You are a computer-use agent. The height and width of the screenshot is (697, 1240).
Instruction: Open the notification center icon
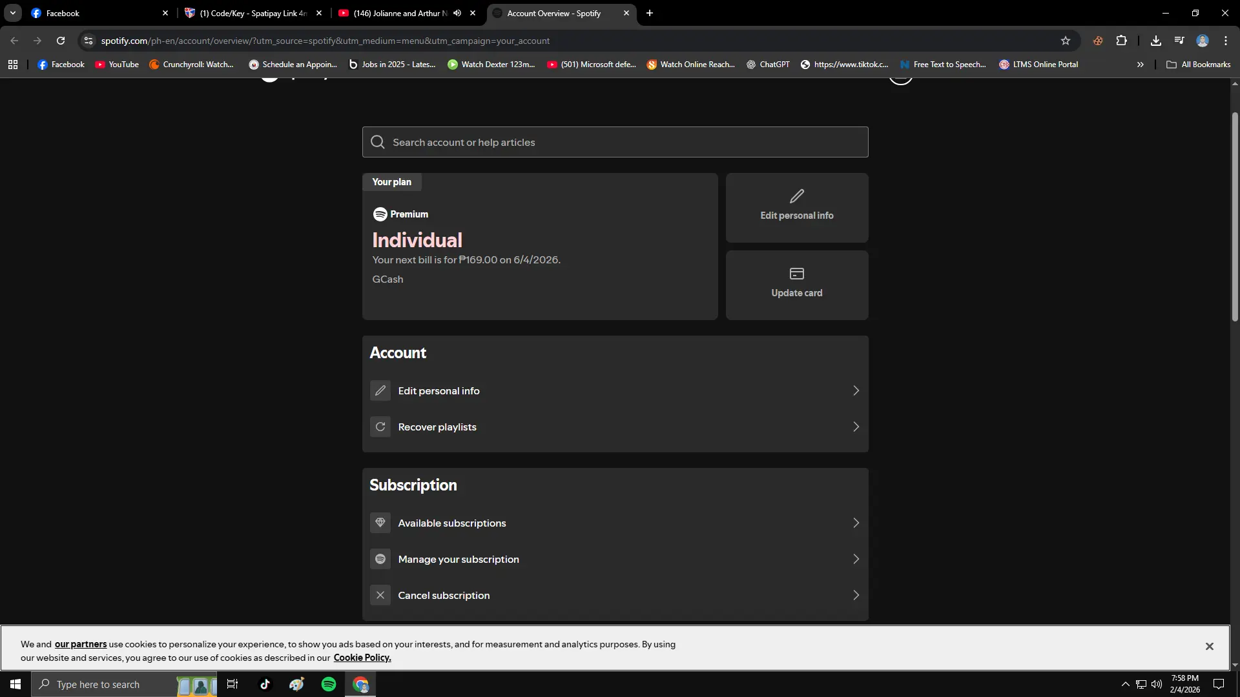[x=1219, y=684]
